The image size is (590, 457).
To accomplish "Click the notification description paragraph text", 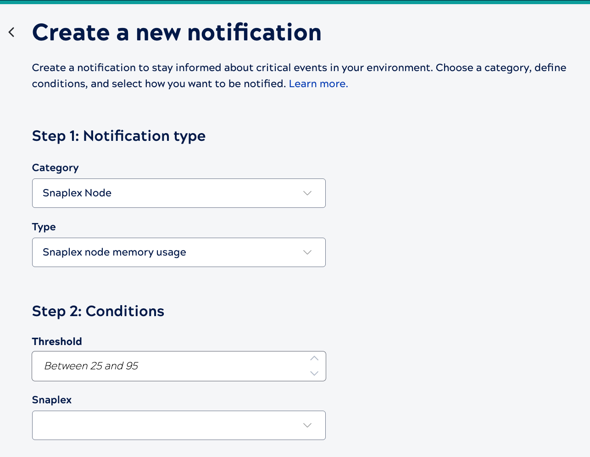I will tap(229, 68).
